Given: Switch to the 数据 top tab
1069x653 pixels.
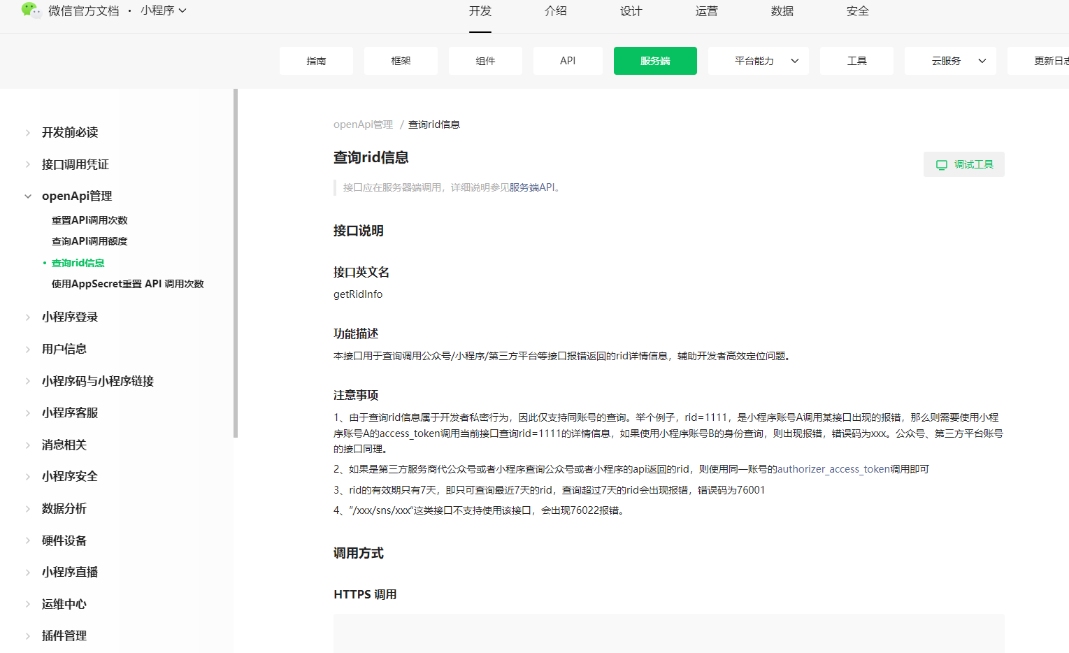Looking at the screenshot, I should click(782, 11).
